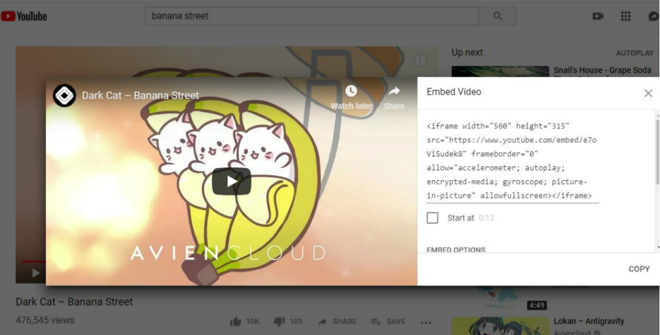Click the "476,545 views" count

pos(45,320)
